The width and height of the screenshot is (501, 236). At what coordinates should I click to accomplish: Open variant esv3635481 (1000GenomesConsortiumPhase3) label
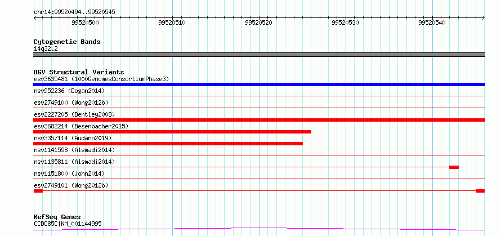click(101, 79)
